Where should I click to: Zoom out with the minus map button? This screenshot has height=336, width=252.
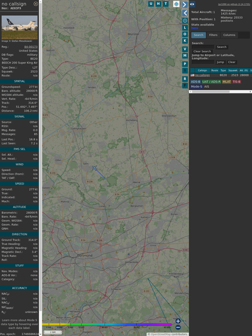click(178, 328)
